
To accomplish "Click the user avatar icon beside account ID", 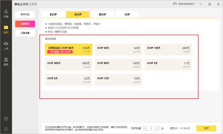I will coord(175,4).
